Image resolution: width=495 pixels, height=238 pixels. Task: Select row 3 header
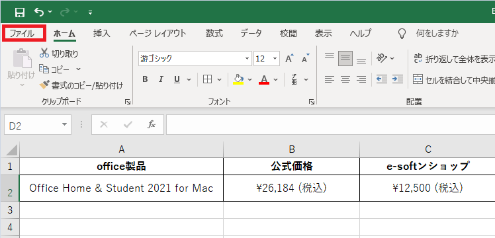pos(10,210)
